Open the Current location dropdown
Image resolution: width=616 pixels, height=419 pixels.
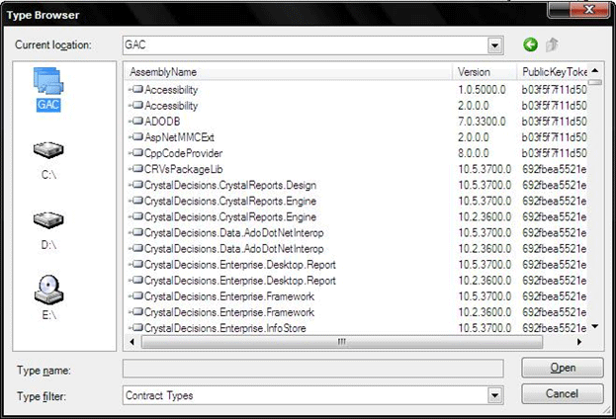pos(495,45)
